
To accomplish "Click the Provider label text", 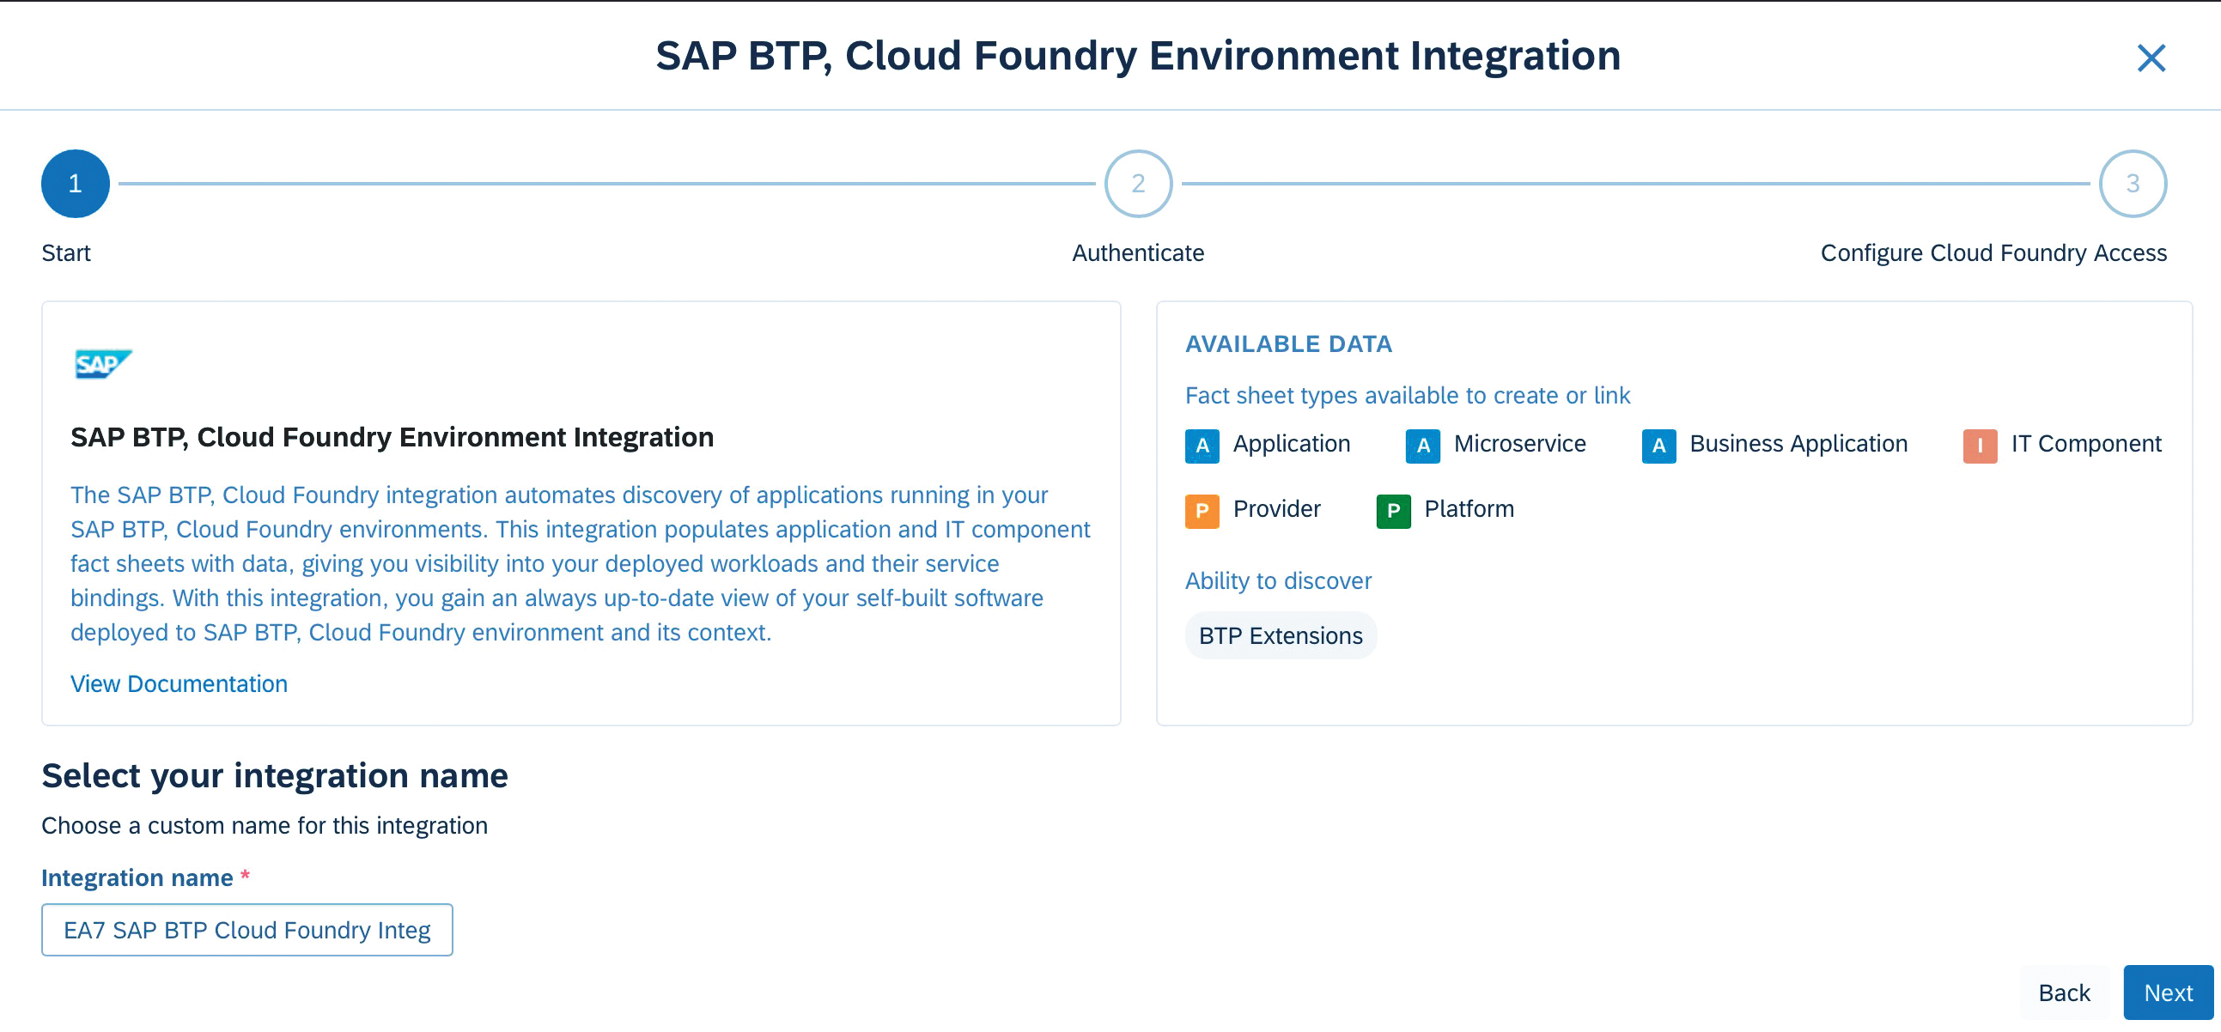I will 1276,508.
